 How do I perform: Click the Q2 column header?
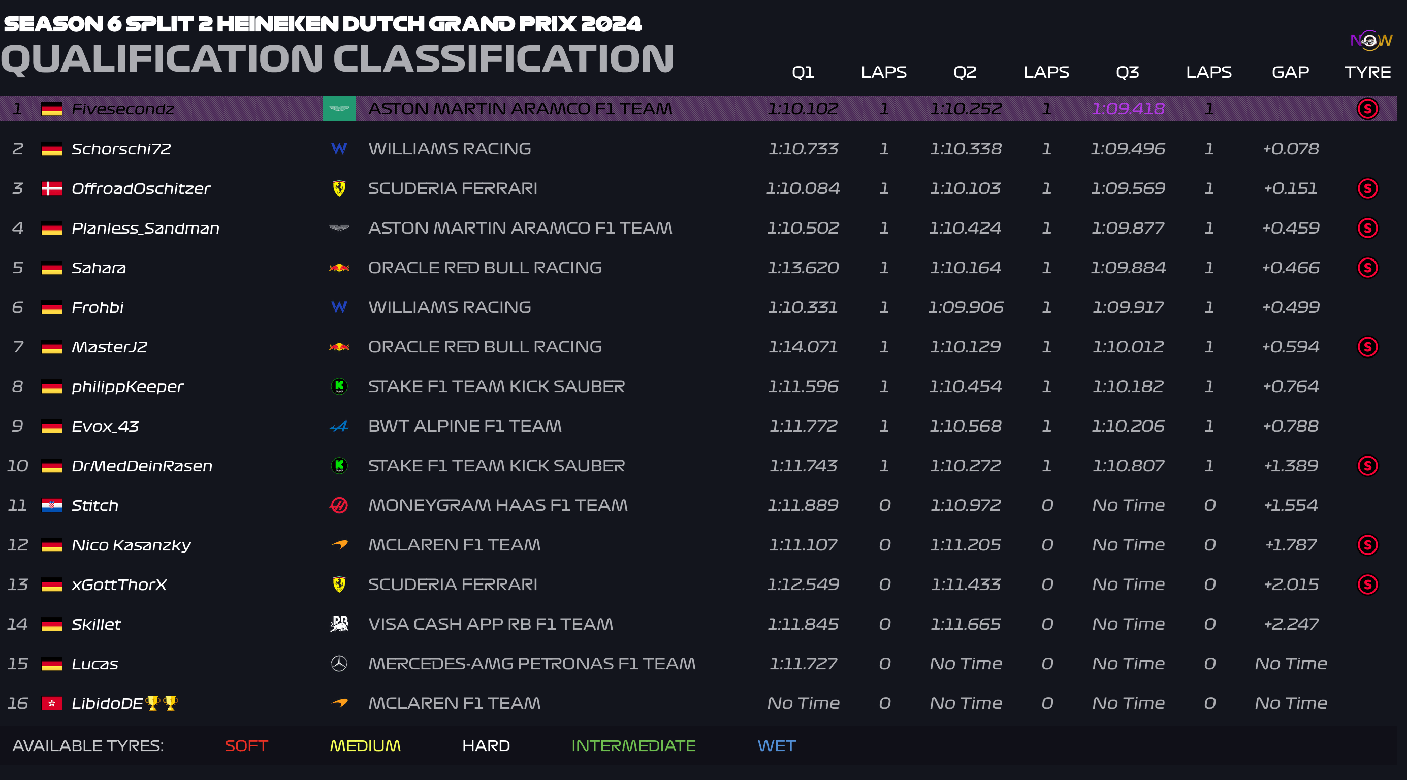965,72
